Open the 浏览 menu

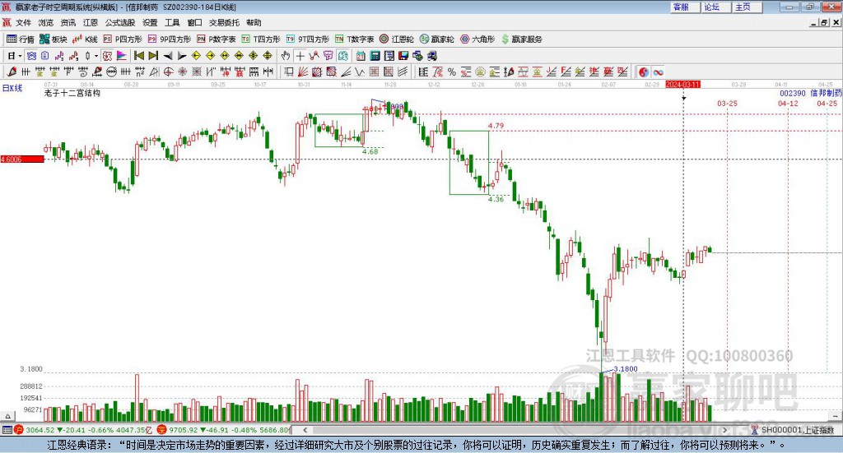coord(46,22)
